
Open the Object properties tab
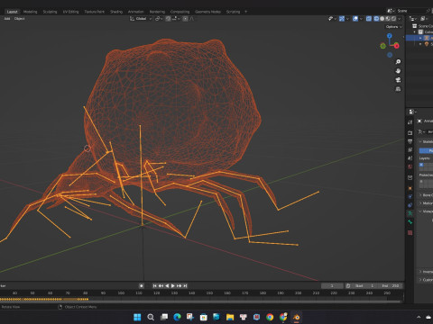[410, 188]
